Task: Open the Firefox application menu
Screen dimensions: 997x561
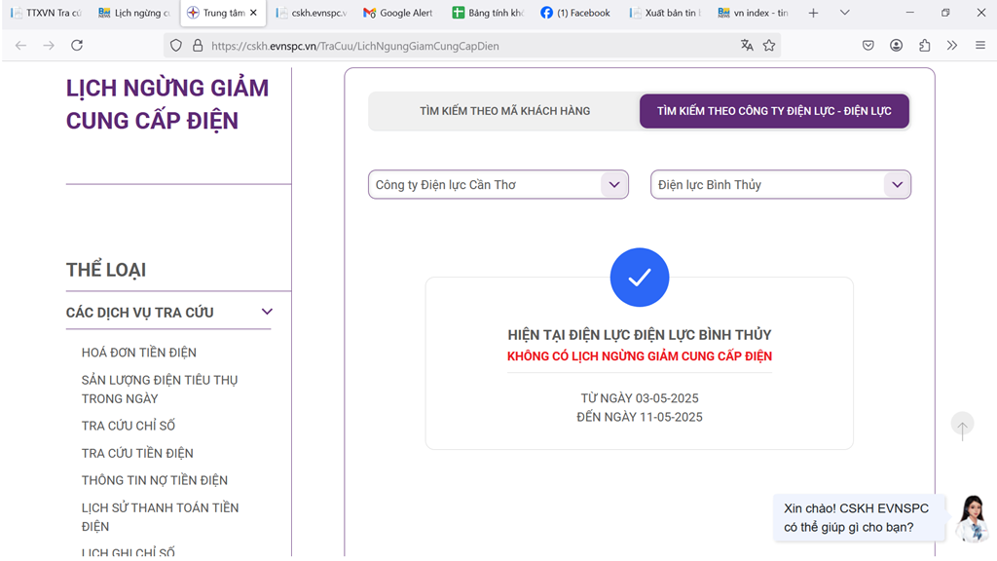Action: (x=979, y=46)
